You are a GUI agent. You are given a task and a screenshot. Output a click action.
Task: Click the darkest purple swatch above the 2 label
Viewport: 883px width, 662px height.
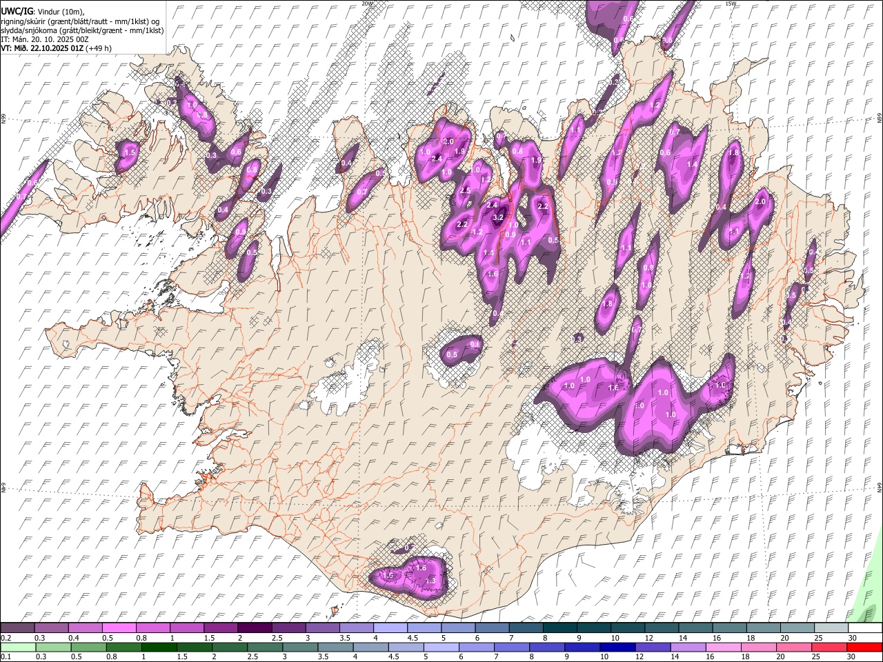255,628
